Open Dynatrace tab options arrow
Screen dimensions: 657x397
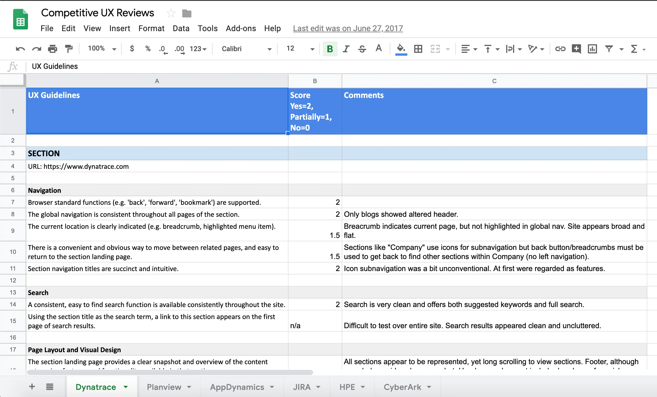(x=126, y=387)
